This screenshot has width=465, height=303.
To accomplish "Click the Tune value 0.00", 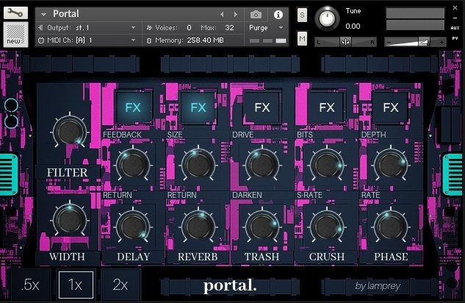I will coord(353,26).
